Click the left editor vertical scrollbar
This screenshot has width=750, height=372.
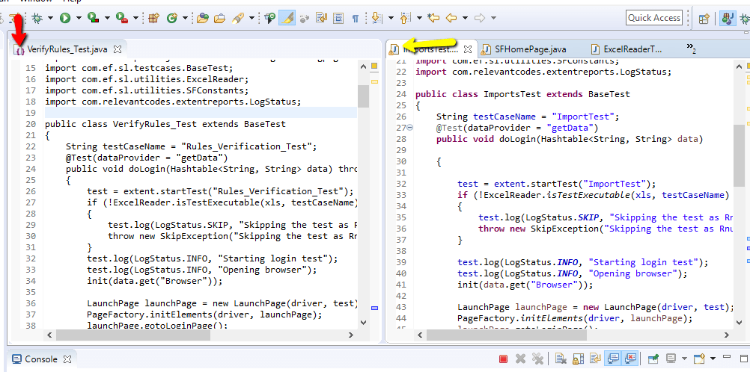[x=363, y=96]
